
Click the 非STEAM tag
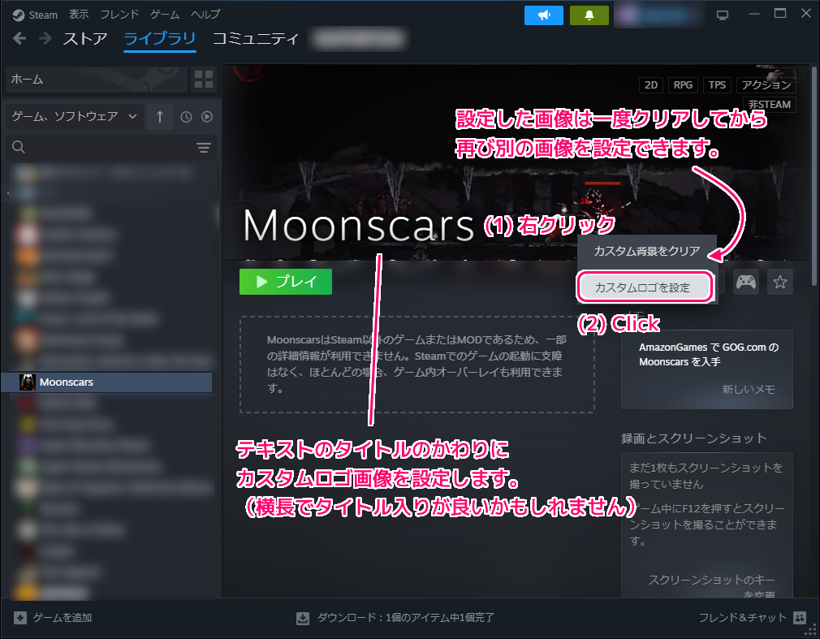click(770, 104)
